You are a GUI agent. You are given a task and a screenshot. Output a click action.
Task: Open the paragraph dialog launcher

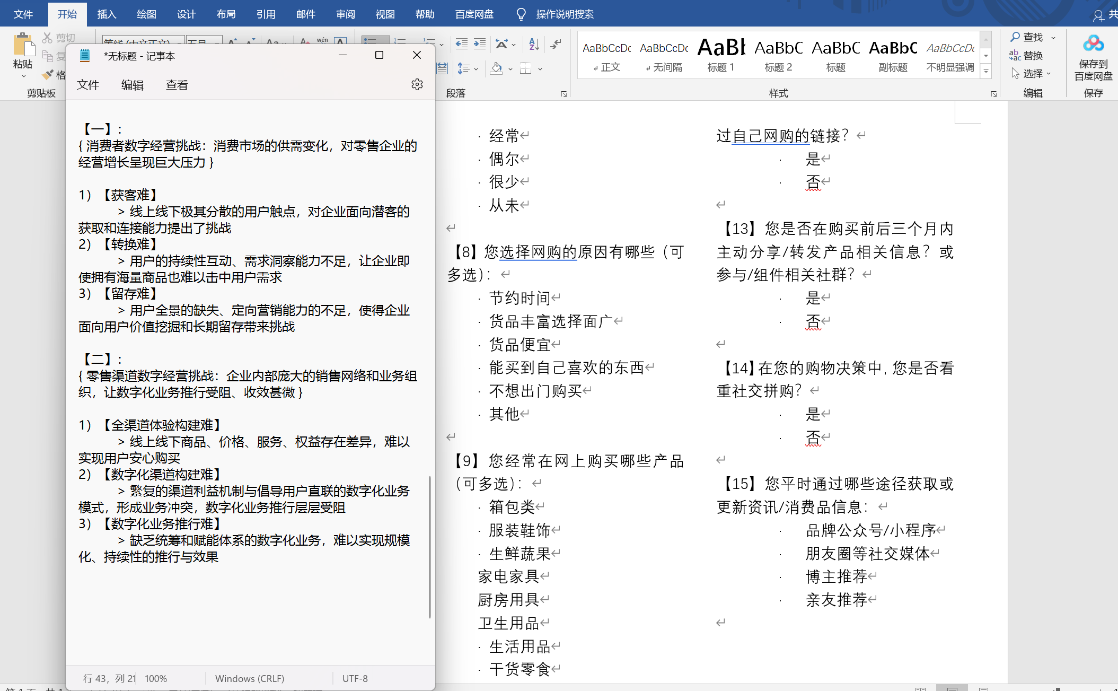(564, 93)
